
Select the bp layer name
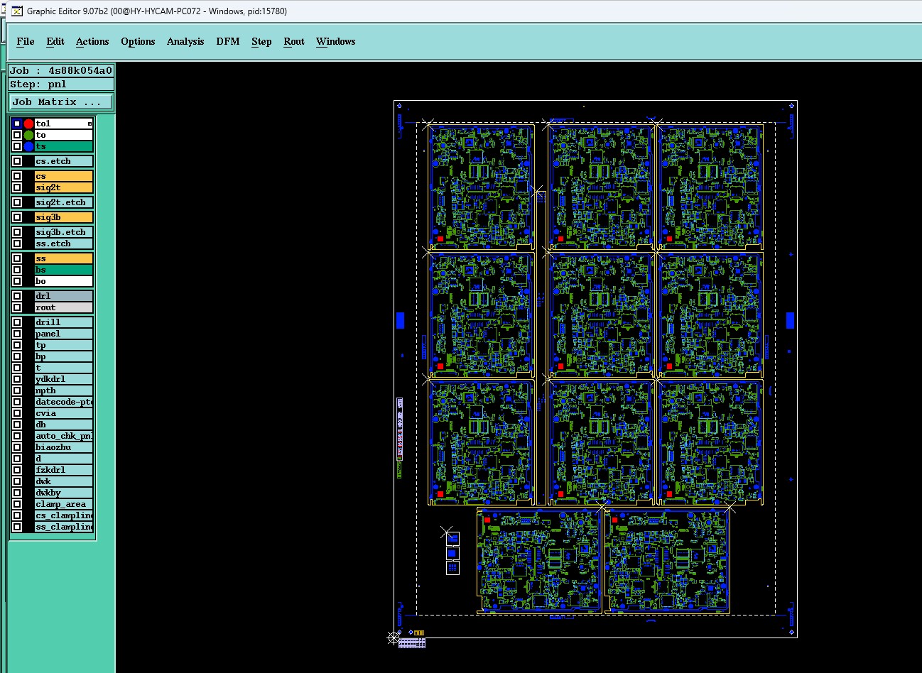[64, 356]
